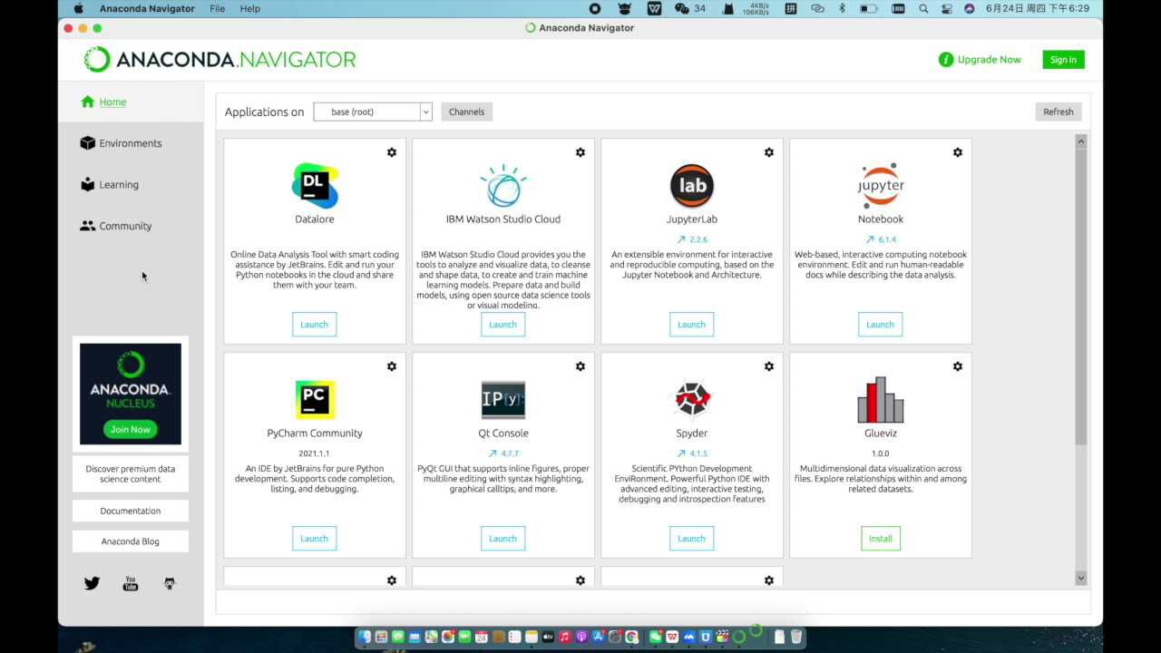The width and height of the screenshot is (1161, 653).
Task: Open the settings gear on the JupyterLab tile
Action: tap(768, 152)
